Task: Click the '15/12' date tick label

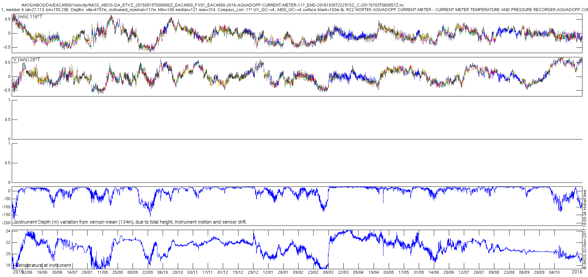Action: pos(238,272)
